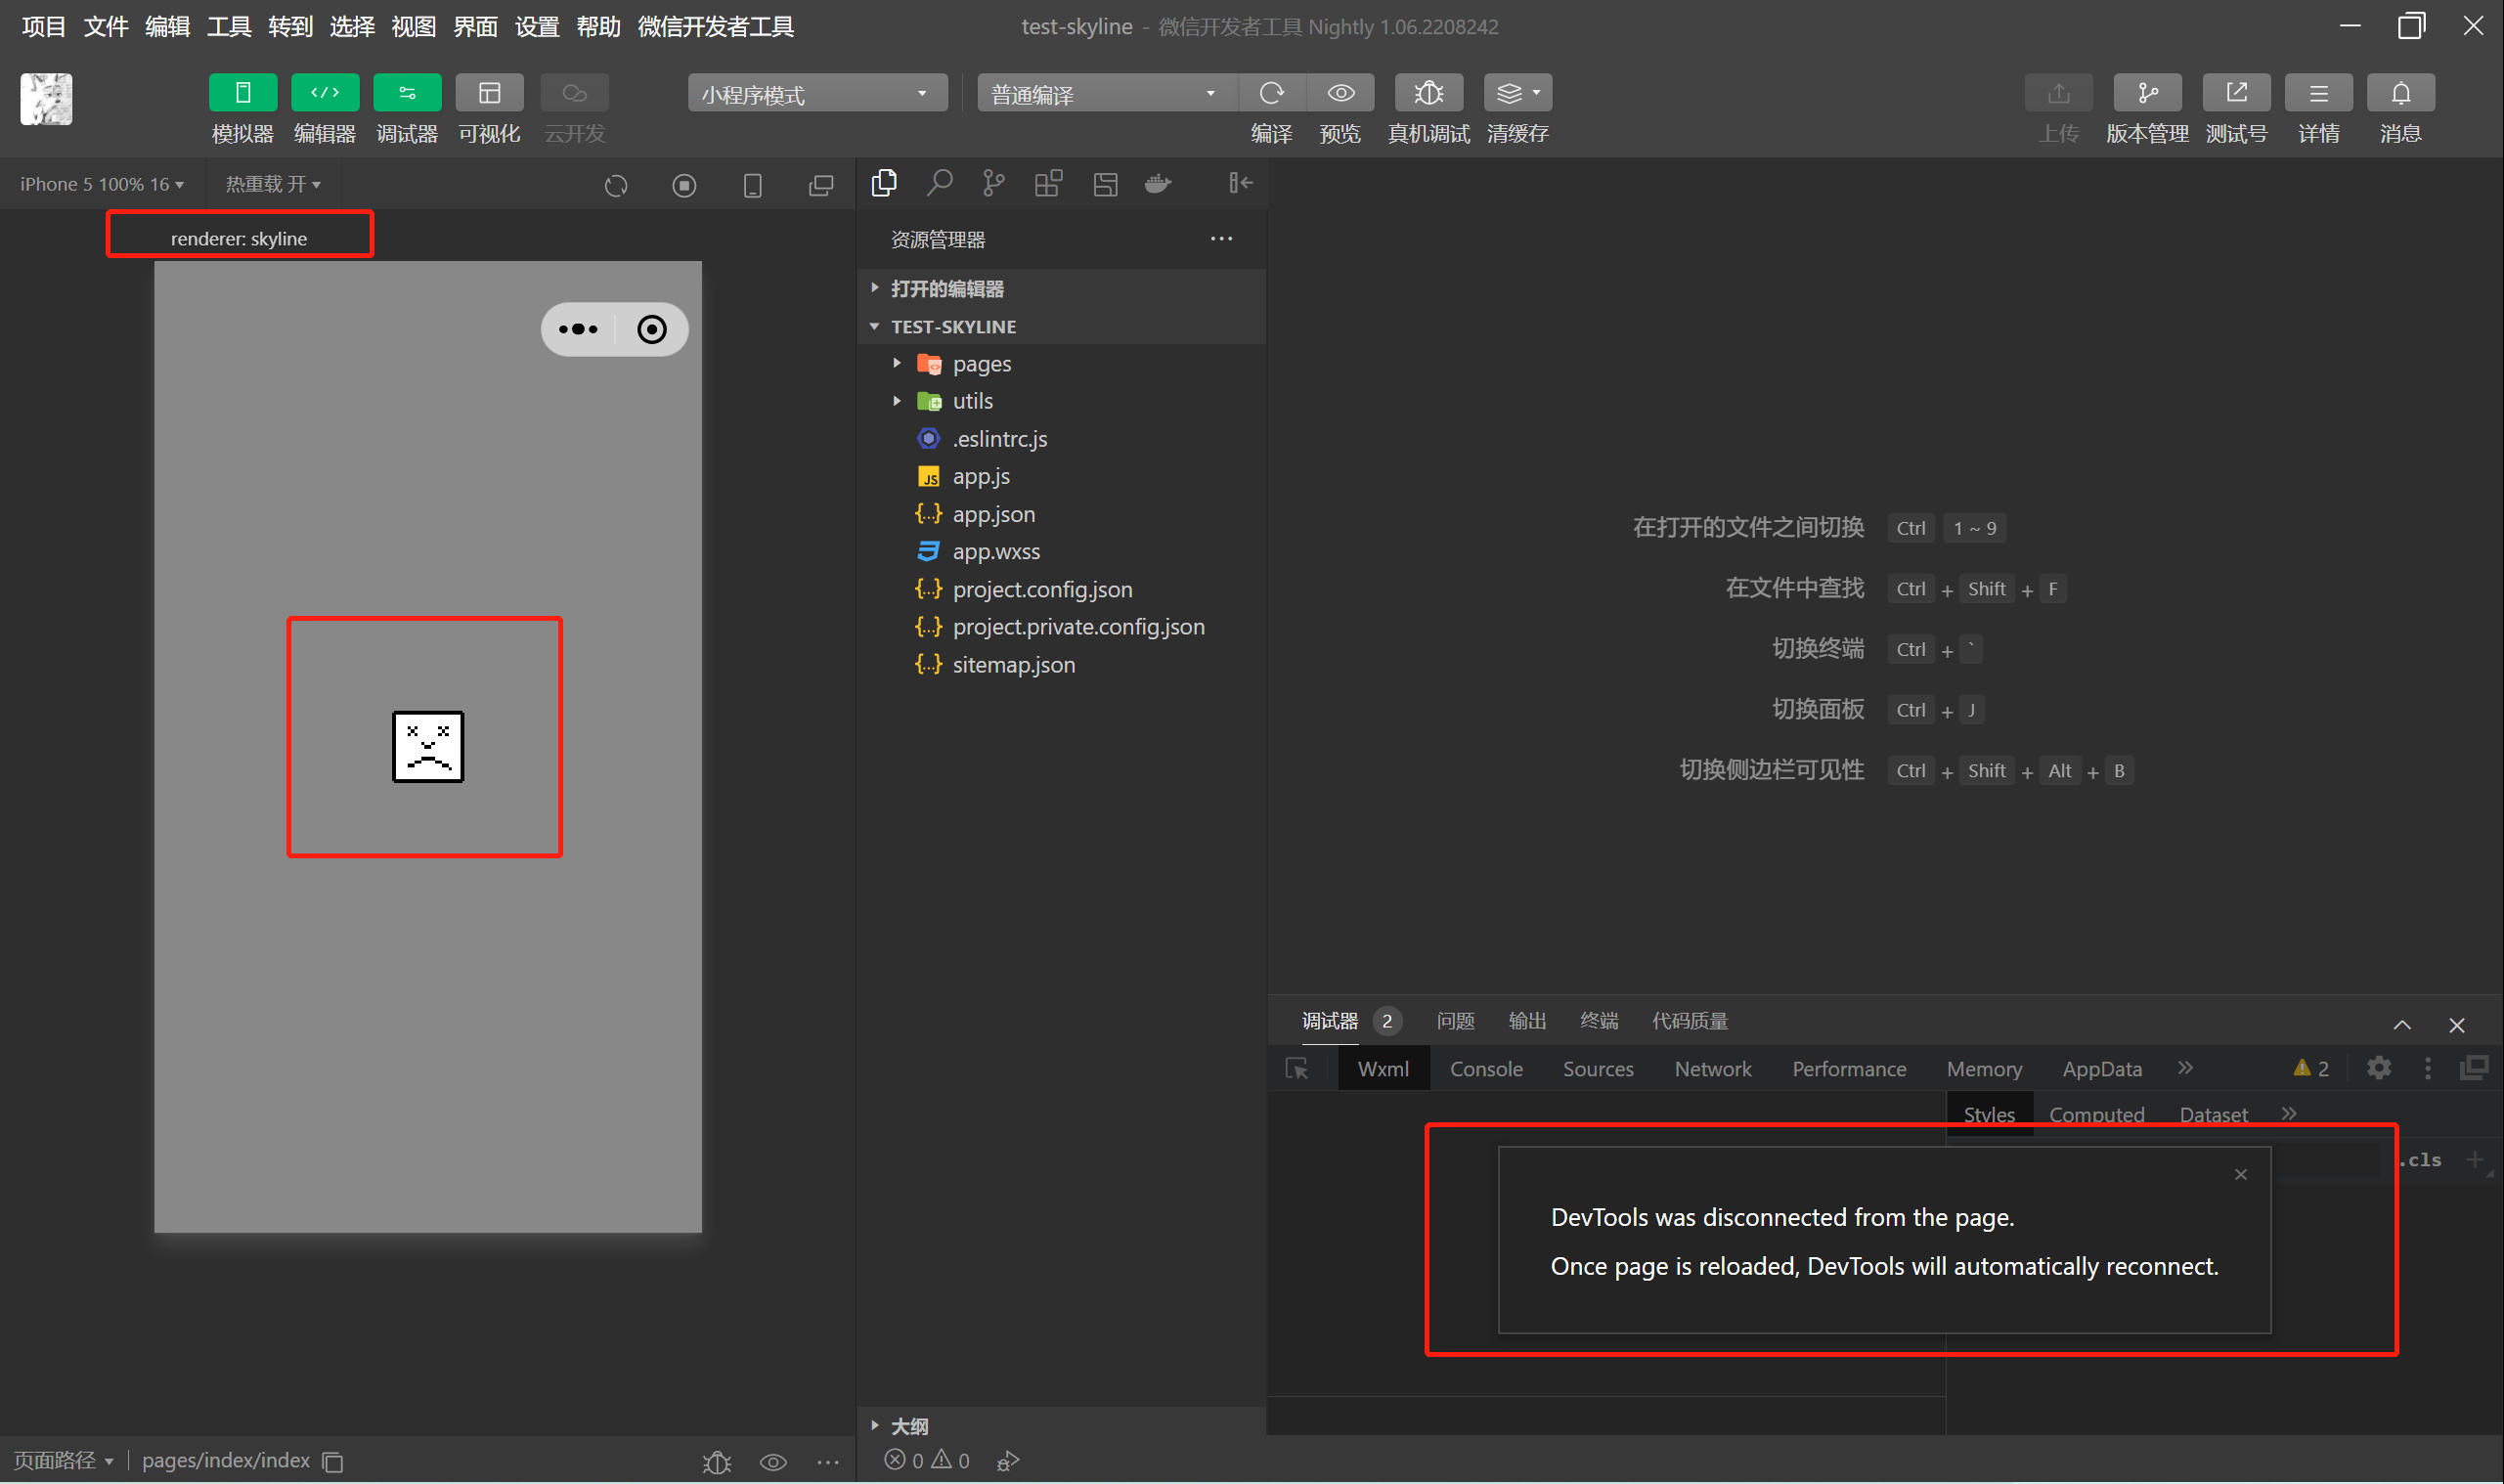Open app.json in the file tree
Screen dimensions: 2504x1484
coord(993,514)
